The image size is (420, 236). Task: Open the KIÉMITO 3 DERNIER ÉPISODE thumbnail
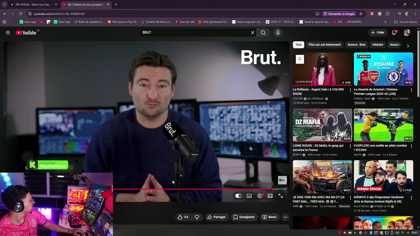pyautogui.click(x=384, y=177)
